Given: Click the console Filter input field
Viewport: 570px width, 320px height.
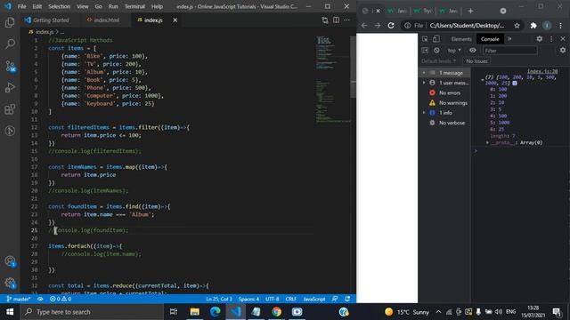Looking at the screenshot, I should click(x=510, y=51).
